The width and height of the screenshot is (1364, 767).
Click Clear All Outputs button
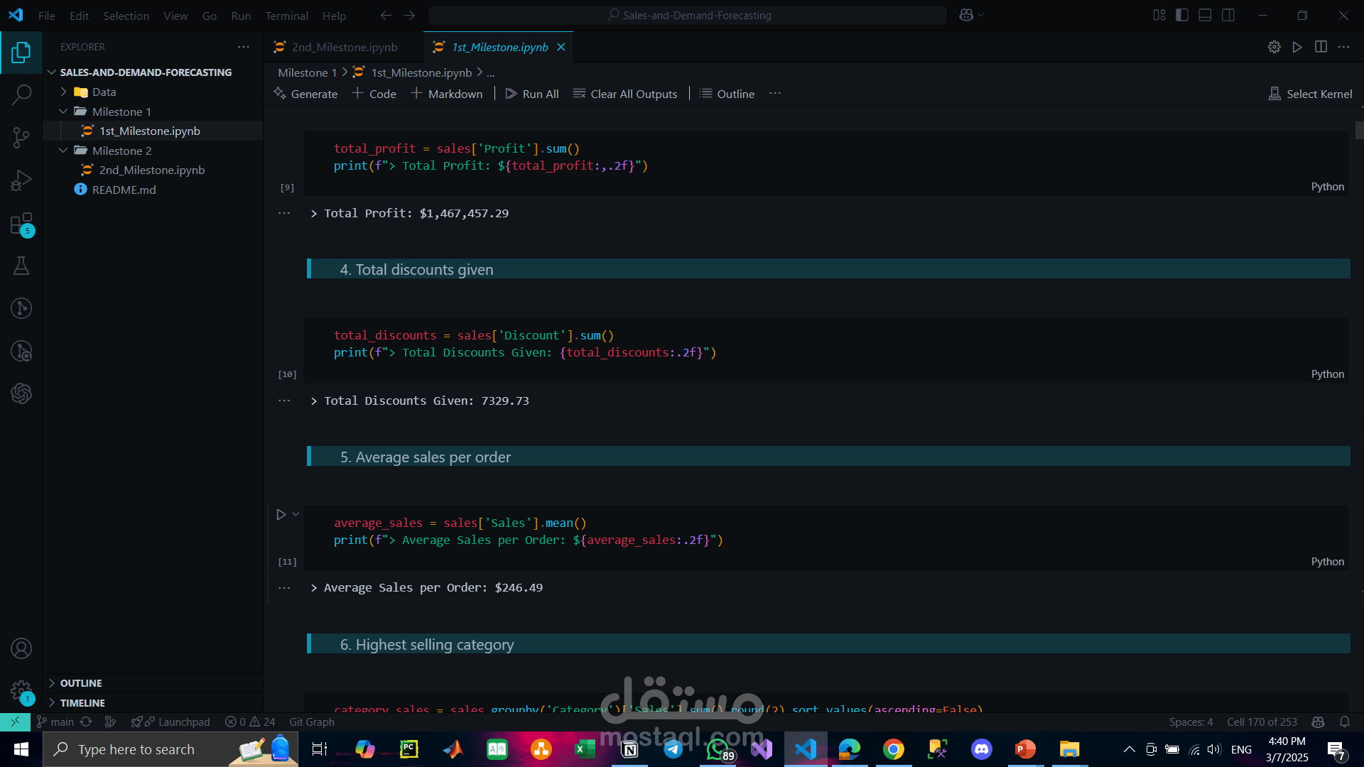click(x=625, y=94)
